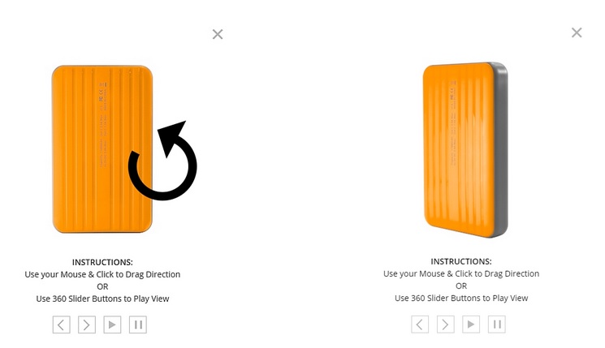Close the viewer with the angled power bank
The image size is (605, 348).
(x=577, y=32)
